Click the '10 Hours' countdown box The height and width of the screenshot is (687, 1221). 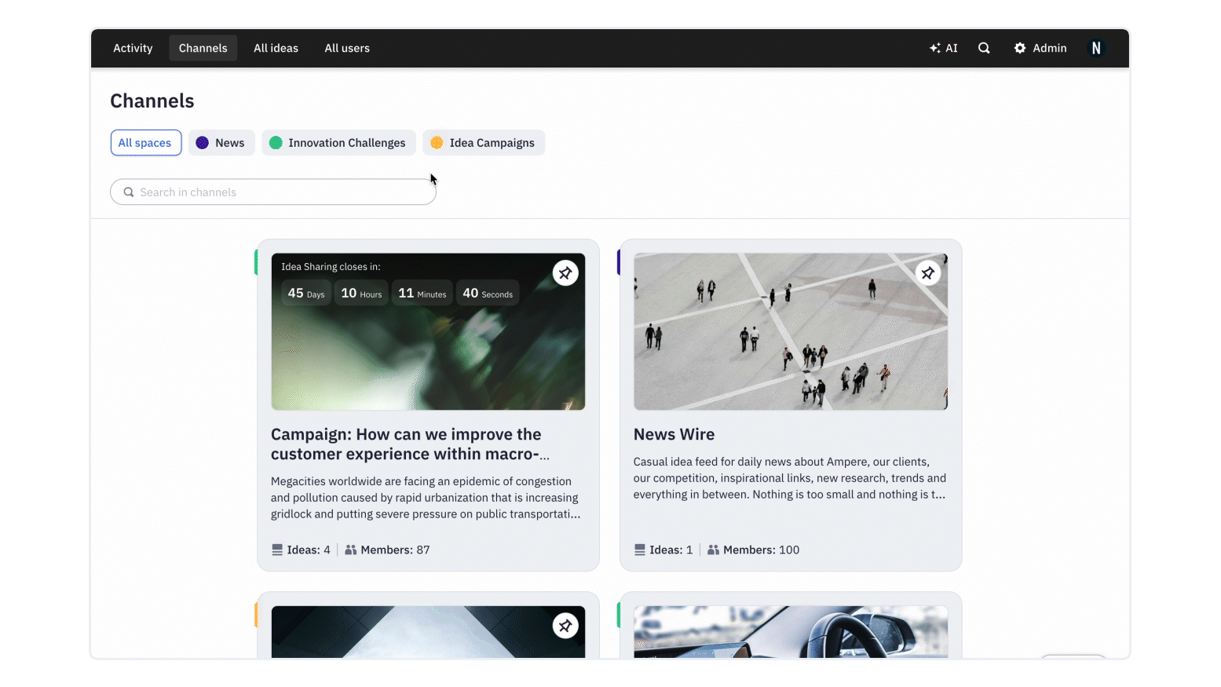(x=361, y=293)
